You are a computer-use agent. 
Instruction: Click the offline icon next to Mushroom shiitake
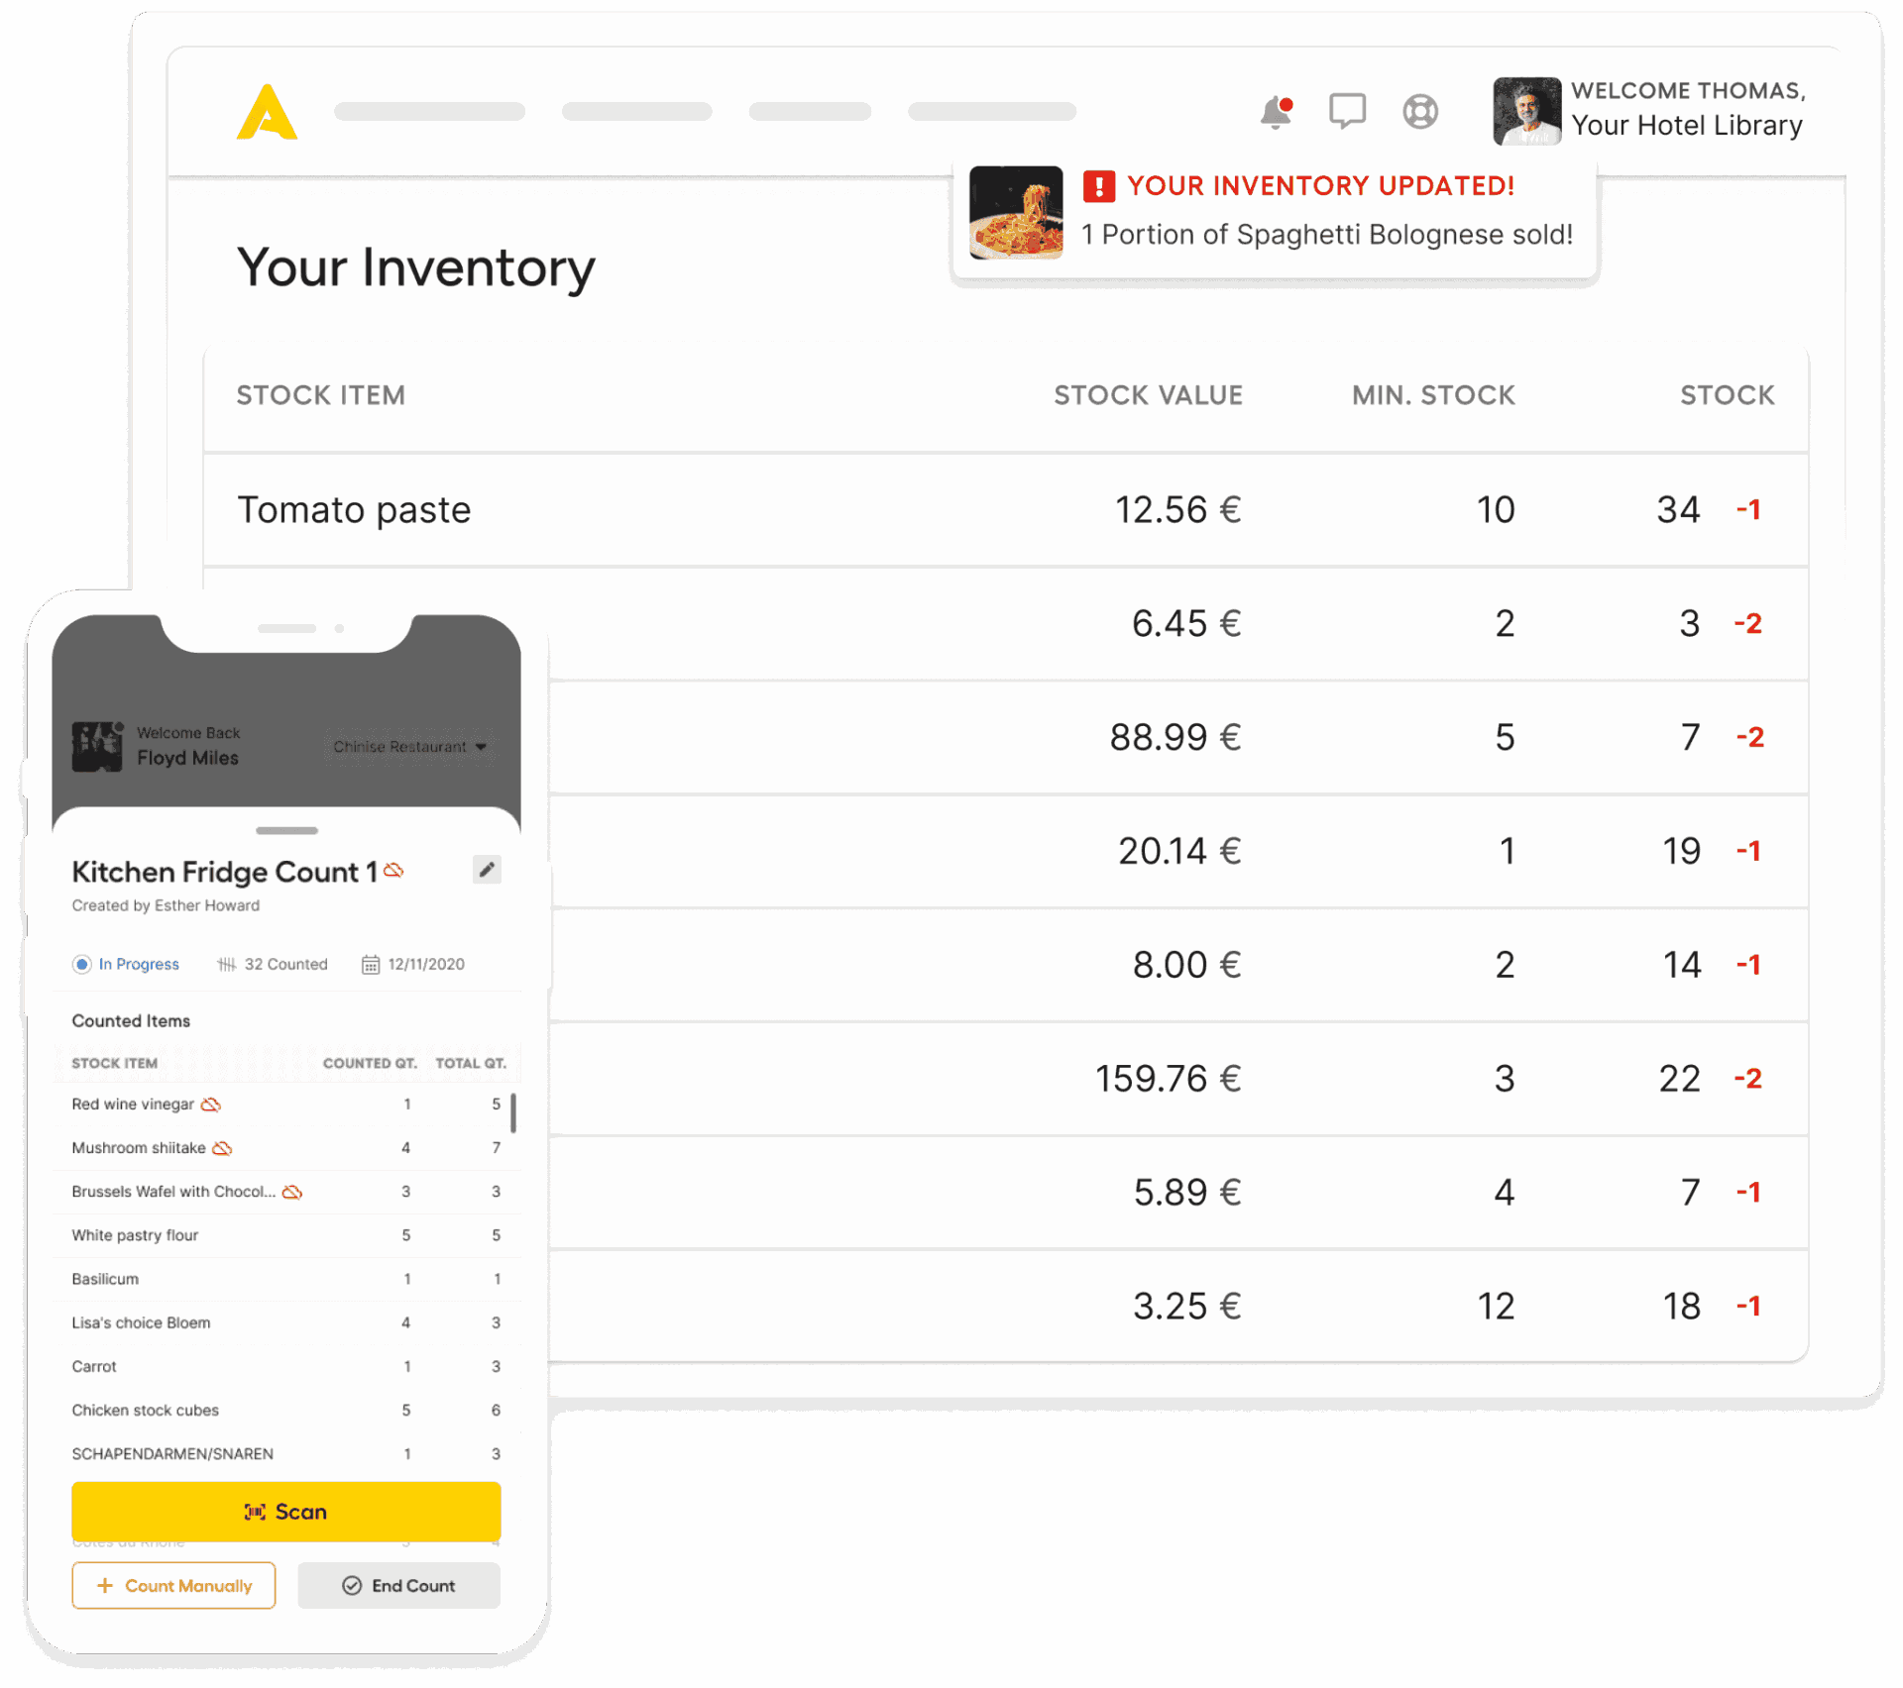click(222, 1147)
